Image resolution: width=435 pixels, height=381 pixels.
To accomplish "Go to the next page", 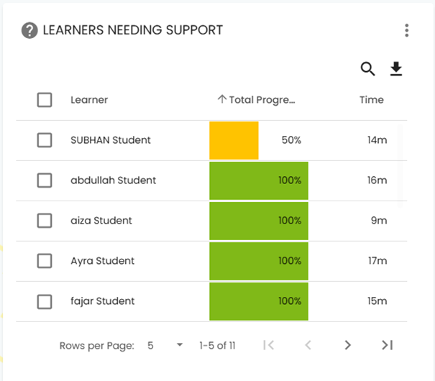I will 348,345.
